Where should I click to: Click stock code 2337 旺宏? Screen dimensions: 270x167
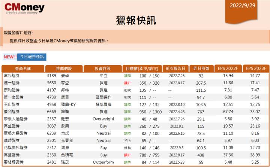[58, 119]
